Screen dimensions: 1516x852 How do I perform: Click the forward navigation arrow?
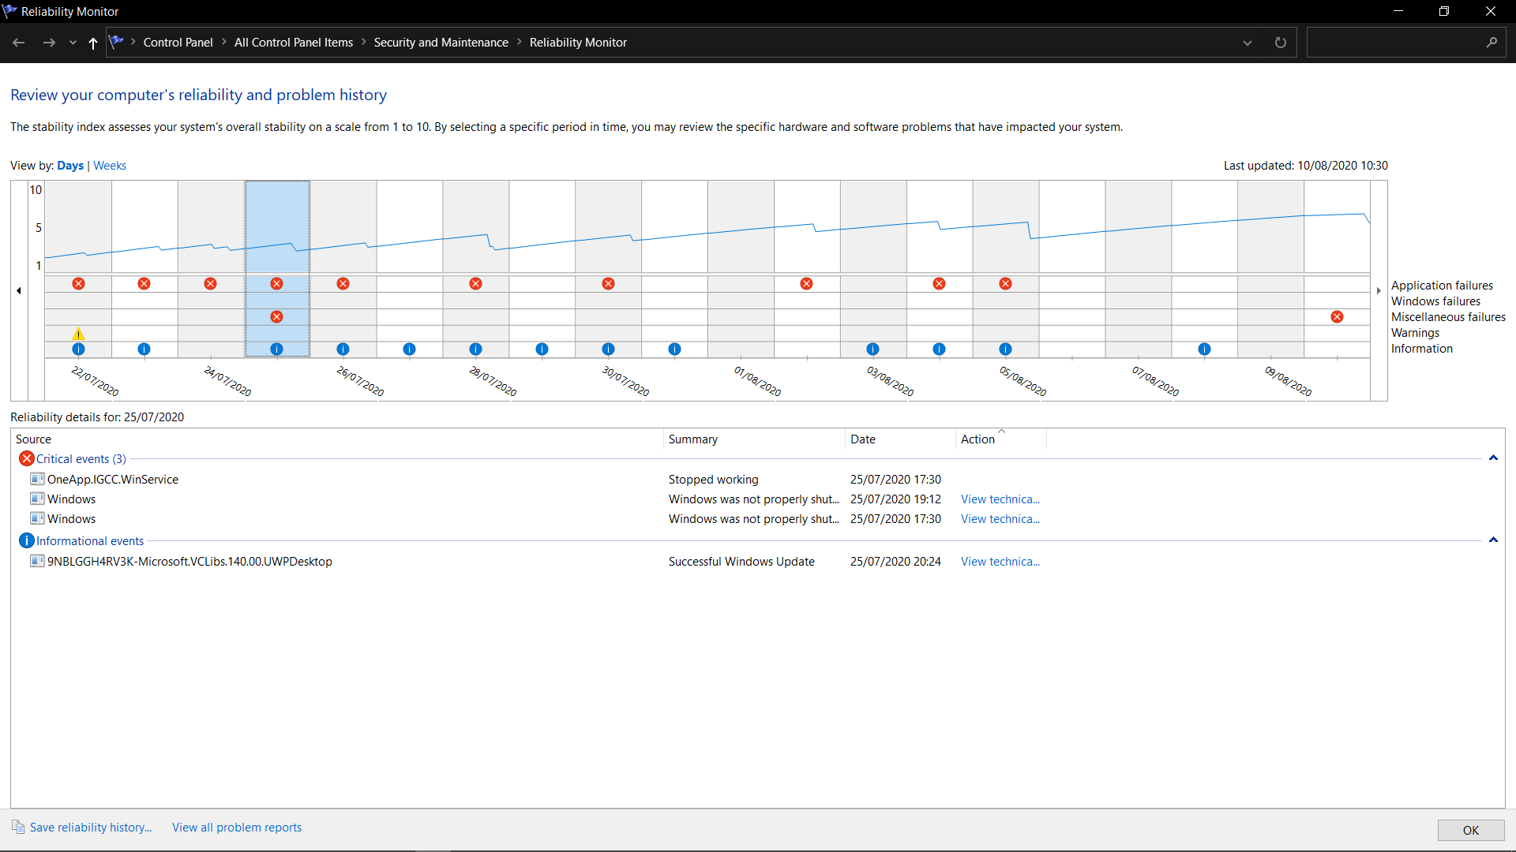click(x=49, y=43)
